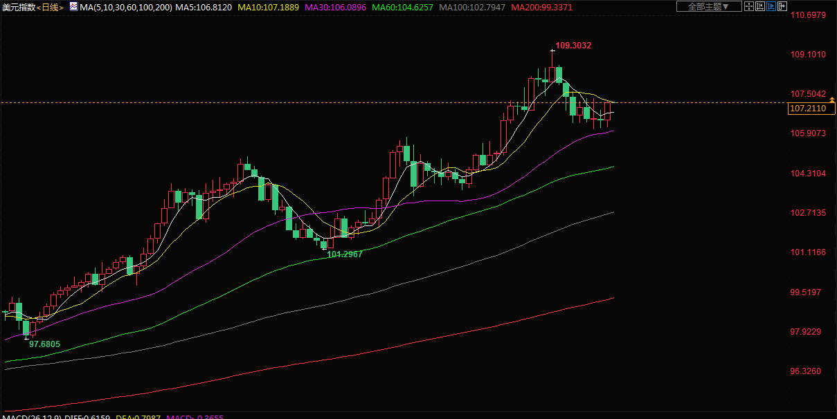The image size is (837, 419).
Task: Click the MA indicator chart icon
Action: coord(73,6)
